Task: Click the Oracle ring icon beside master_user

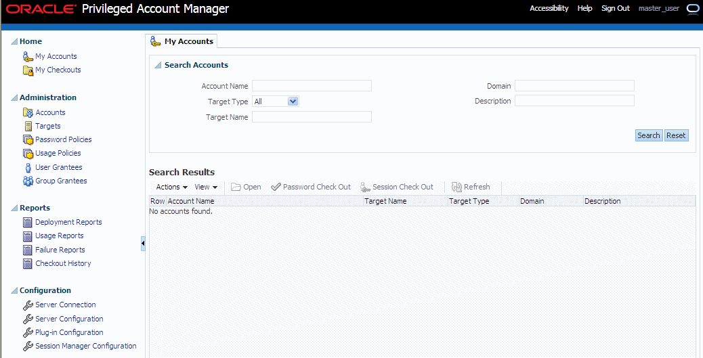Action: pyautogui.click(x=691, y=9)
